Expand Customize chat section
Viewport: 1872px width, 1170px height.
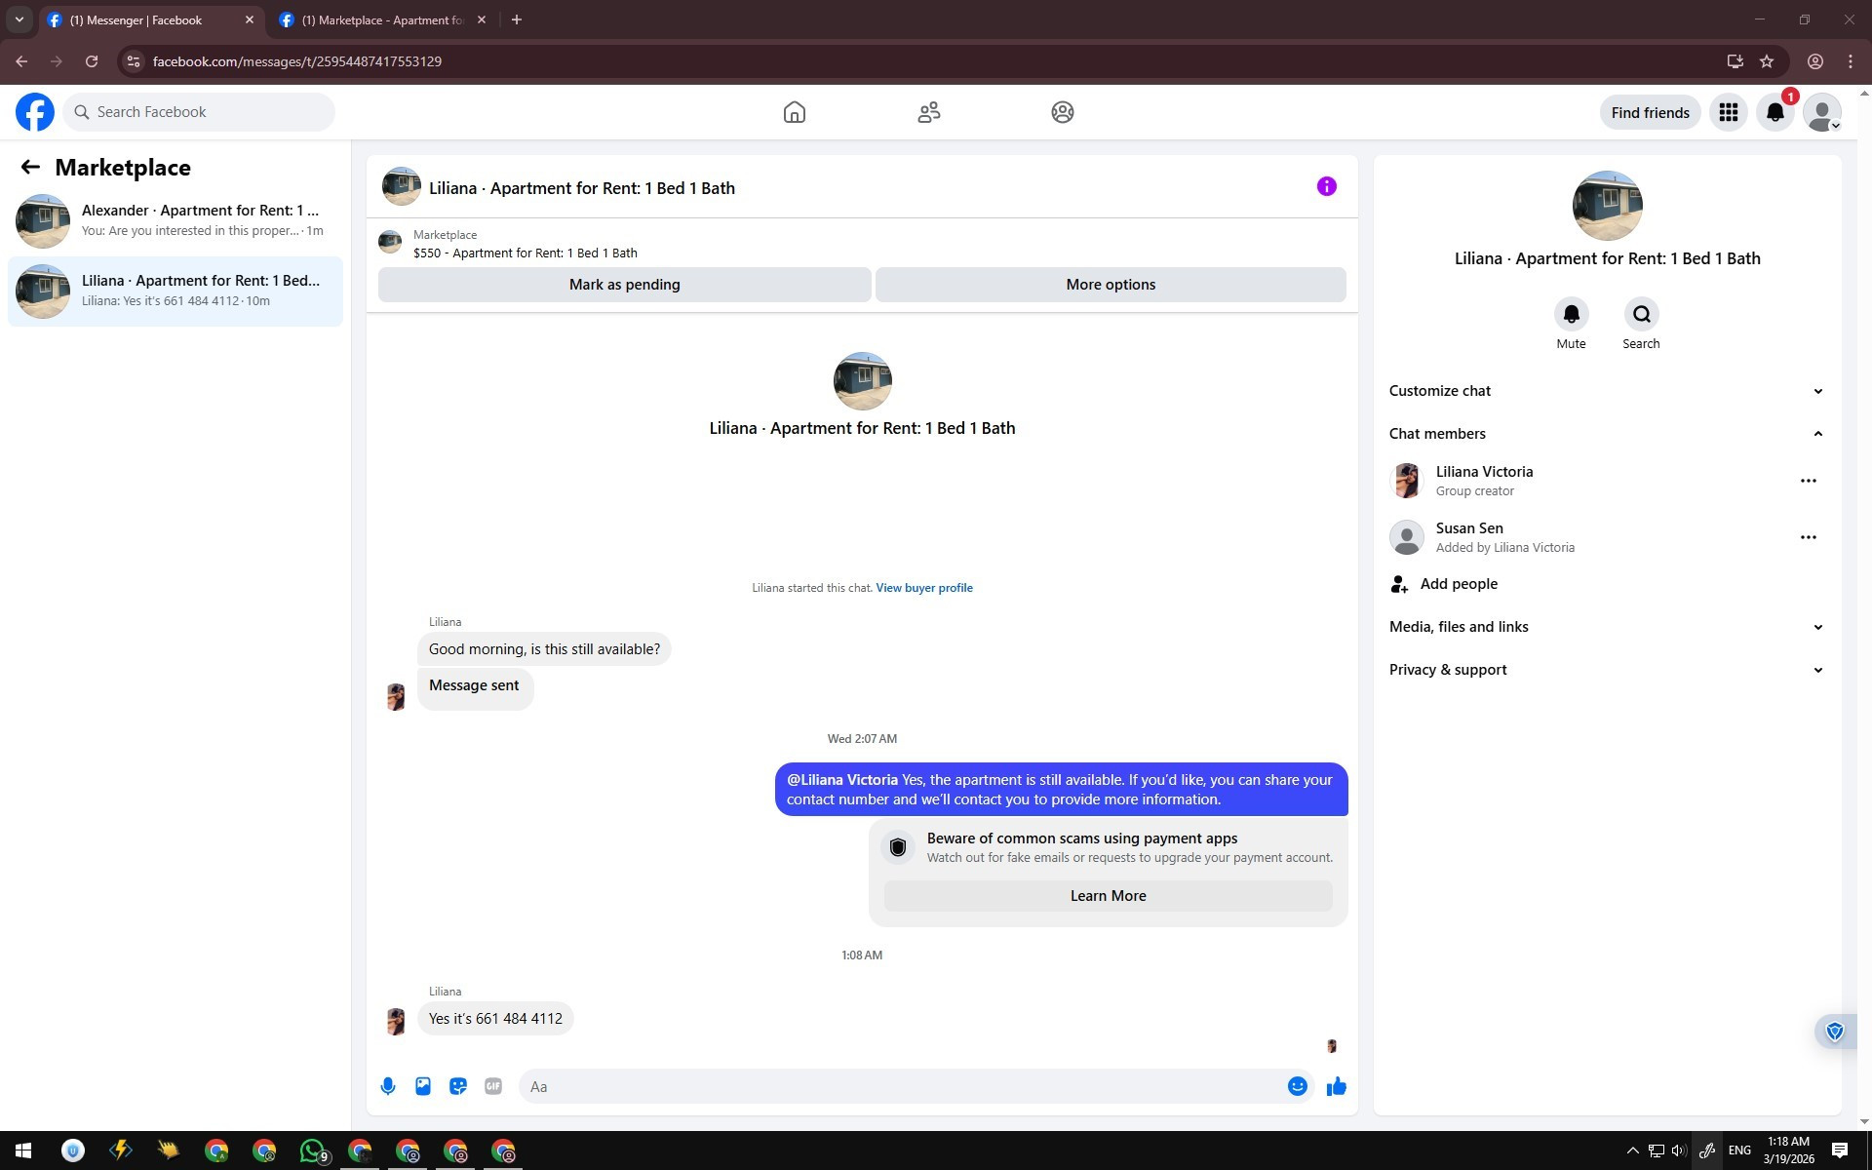coord(1606,391)
